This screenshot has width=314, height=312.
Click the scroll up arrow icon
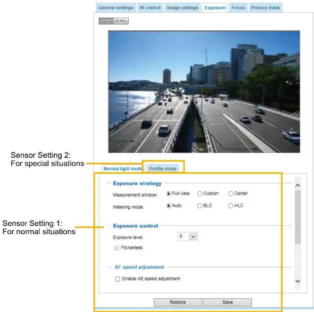[x=297, y=186]
